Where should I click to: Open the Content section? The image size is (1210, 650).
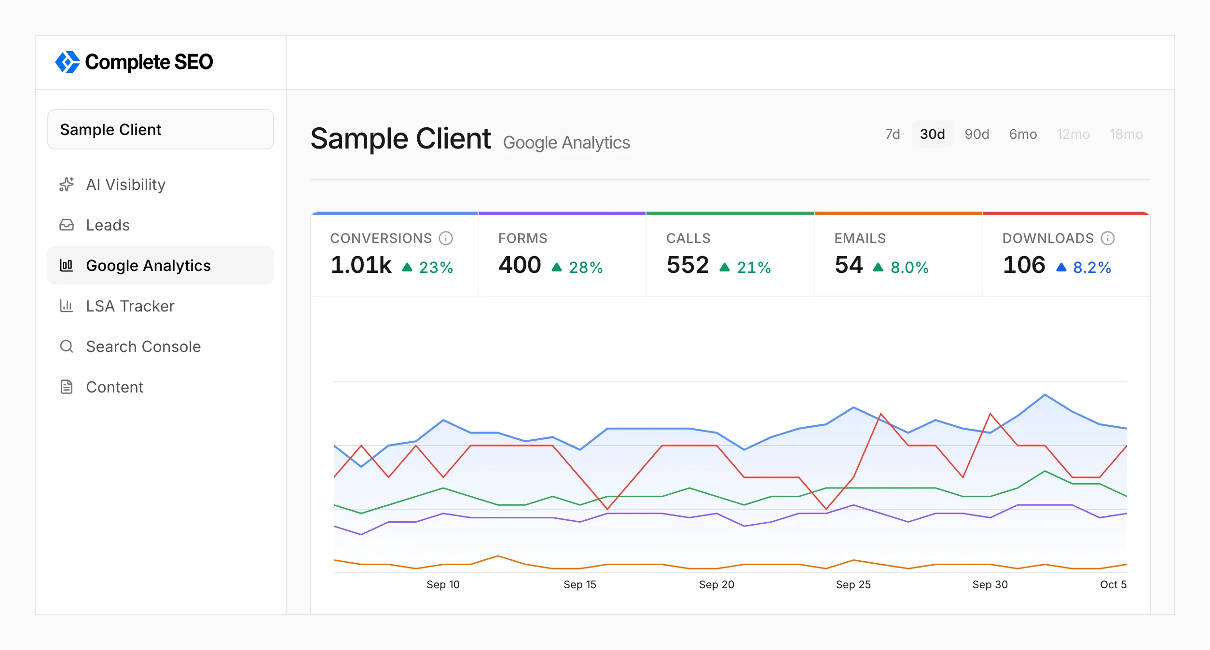tap(161, 387)
